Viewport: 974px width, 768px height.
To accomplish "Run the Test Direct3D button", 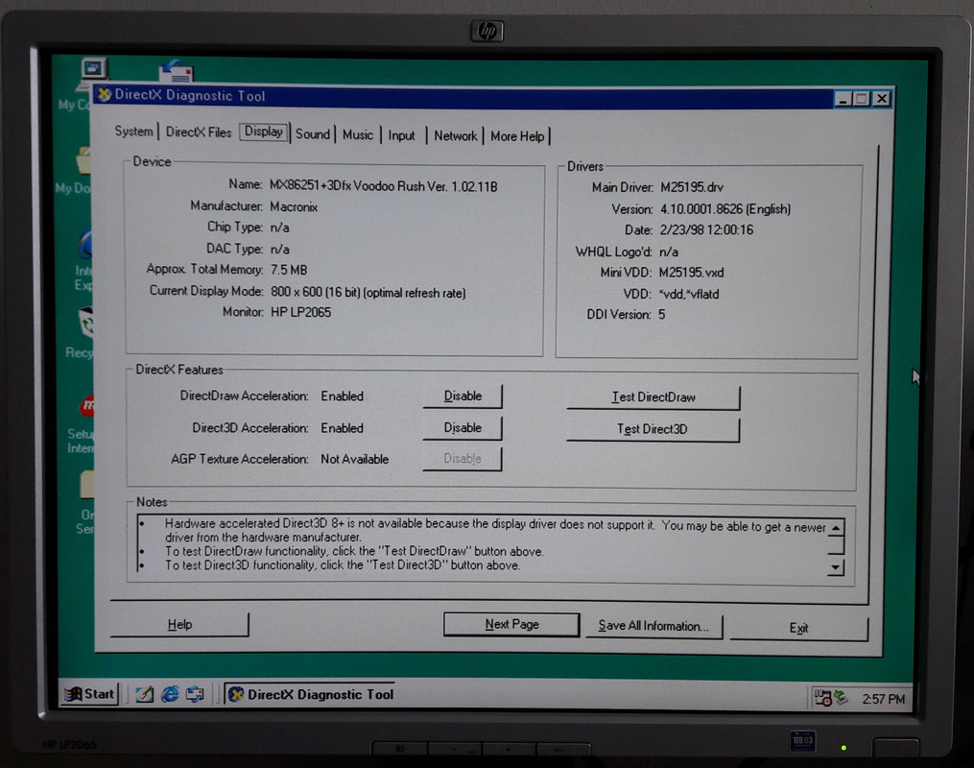I will [x=653, y=429].
